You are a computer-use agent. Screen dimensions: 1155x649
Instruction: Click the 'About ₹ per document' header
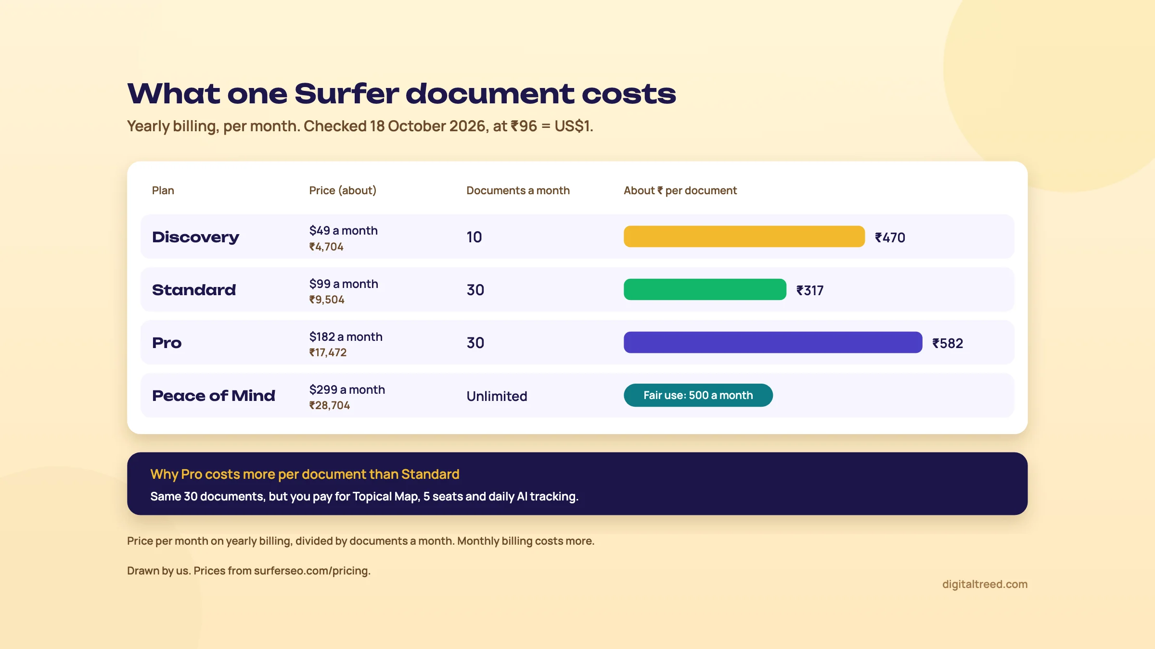[x=680, y=190]
